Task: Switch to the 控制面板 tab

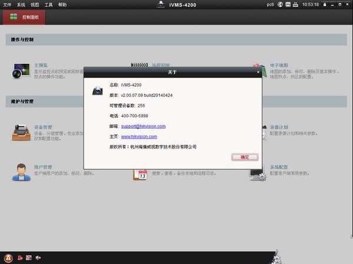Action: pyautogui.click(x=24, y=17)
